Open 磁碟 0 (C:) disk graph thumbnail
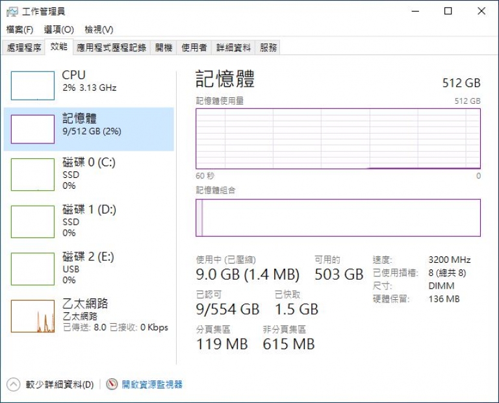This screenshot has height=403, width=499. click(x=32, y=175)
